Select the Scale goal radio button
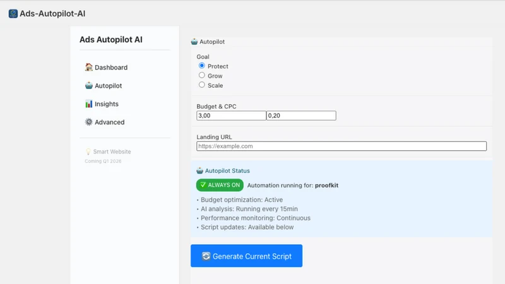This screenshot has height=284, width=505. click(201, 85)
